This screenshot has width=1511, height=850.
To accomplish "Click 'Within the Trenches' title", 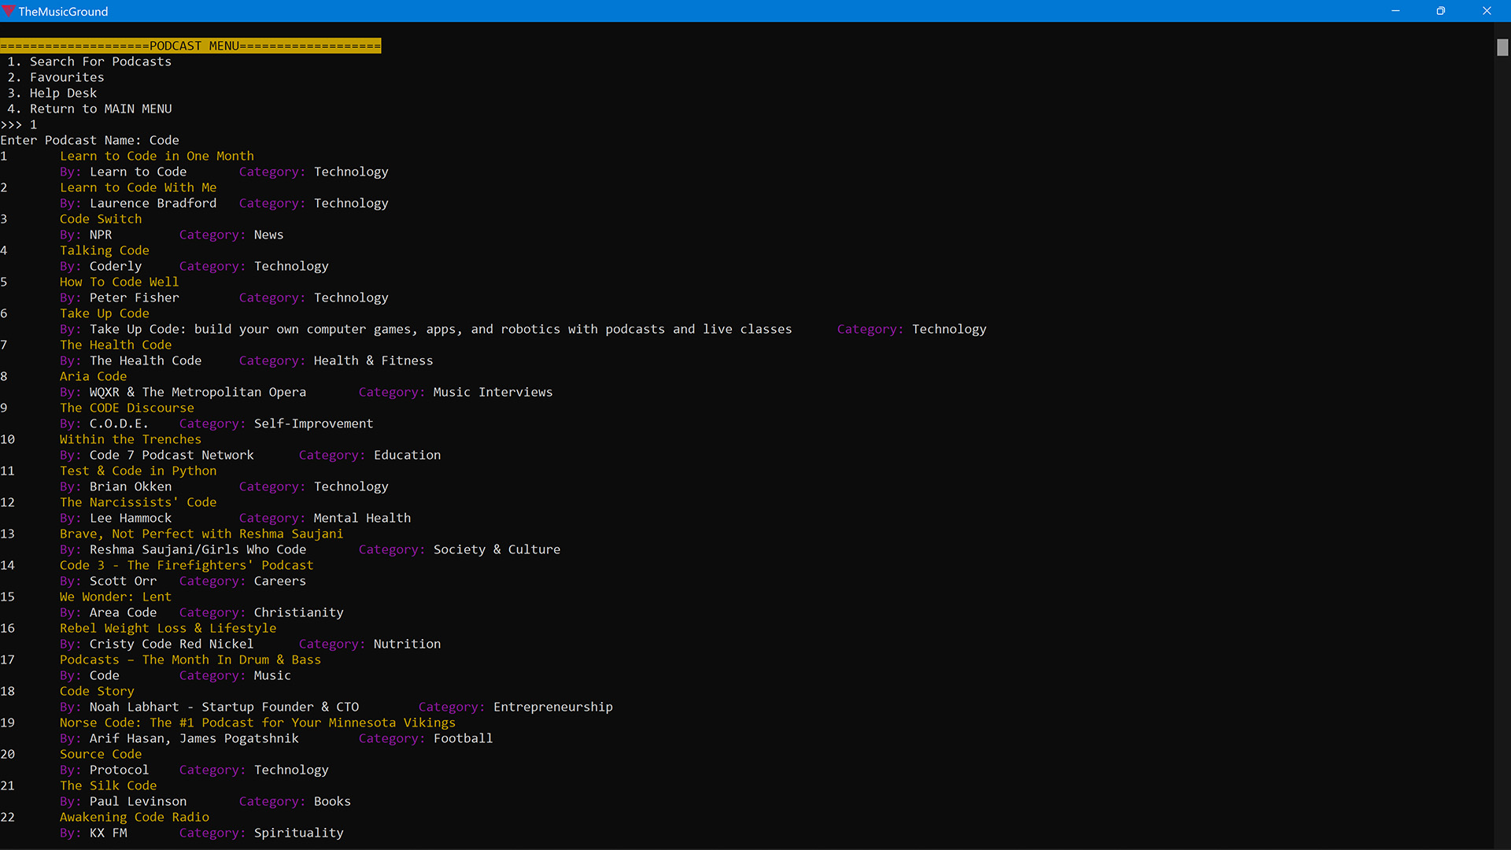I will [131, 439].
